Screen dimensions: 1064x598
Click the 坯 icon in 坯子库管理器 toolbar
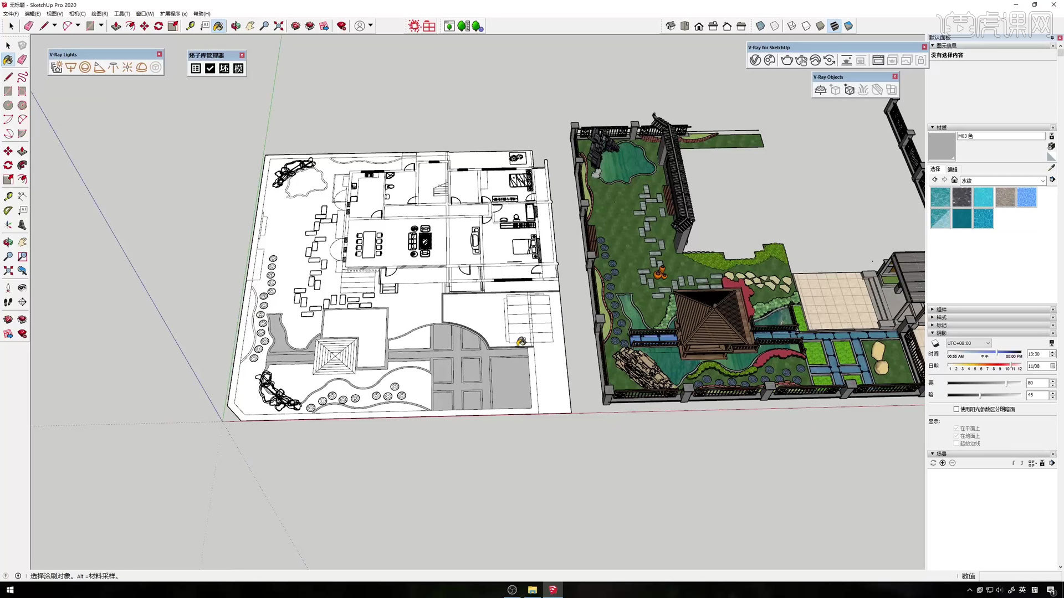(224, 68)
